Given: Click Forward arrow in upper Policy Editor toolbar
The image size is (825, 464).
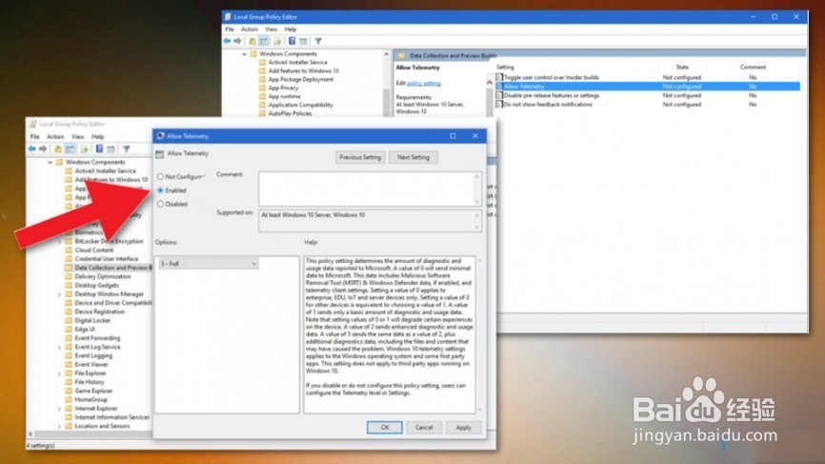Looking at the screenshot, I should coord(237,41).
